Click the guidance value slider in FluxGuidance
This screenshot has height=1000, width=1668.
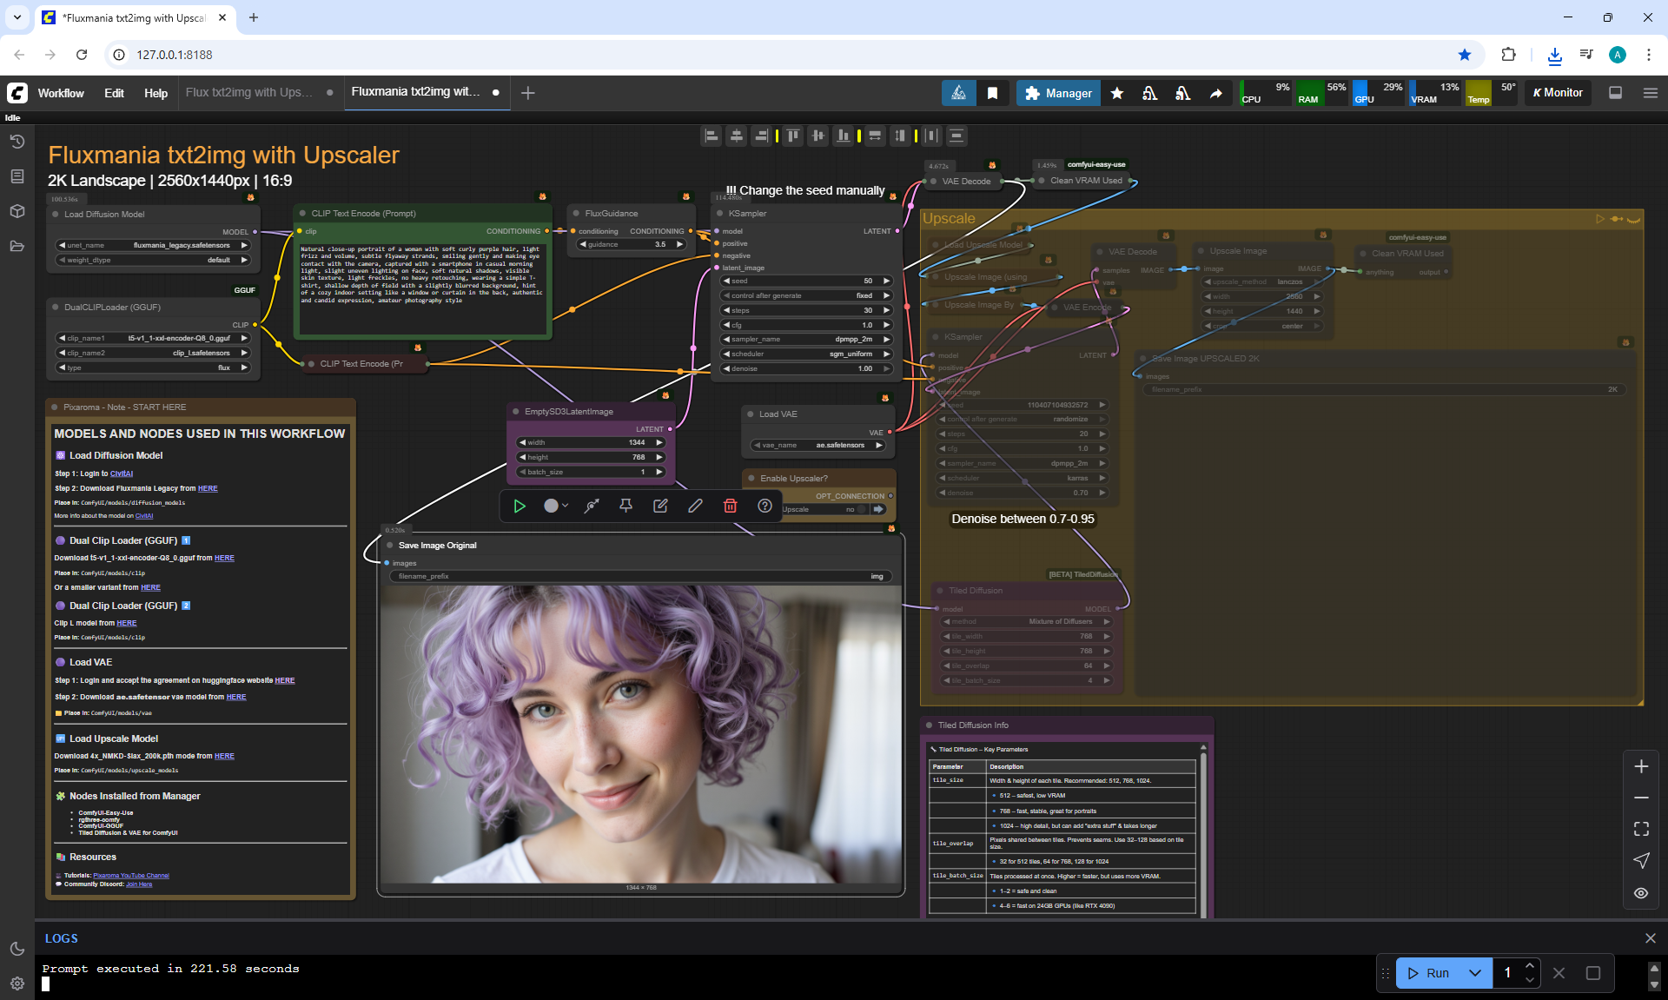632,244
